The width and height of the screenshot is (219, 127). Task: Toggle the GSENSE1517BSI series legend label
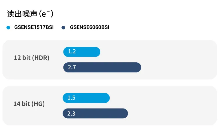[x=34, y=28]
